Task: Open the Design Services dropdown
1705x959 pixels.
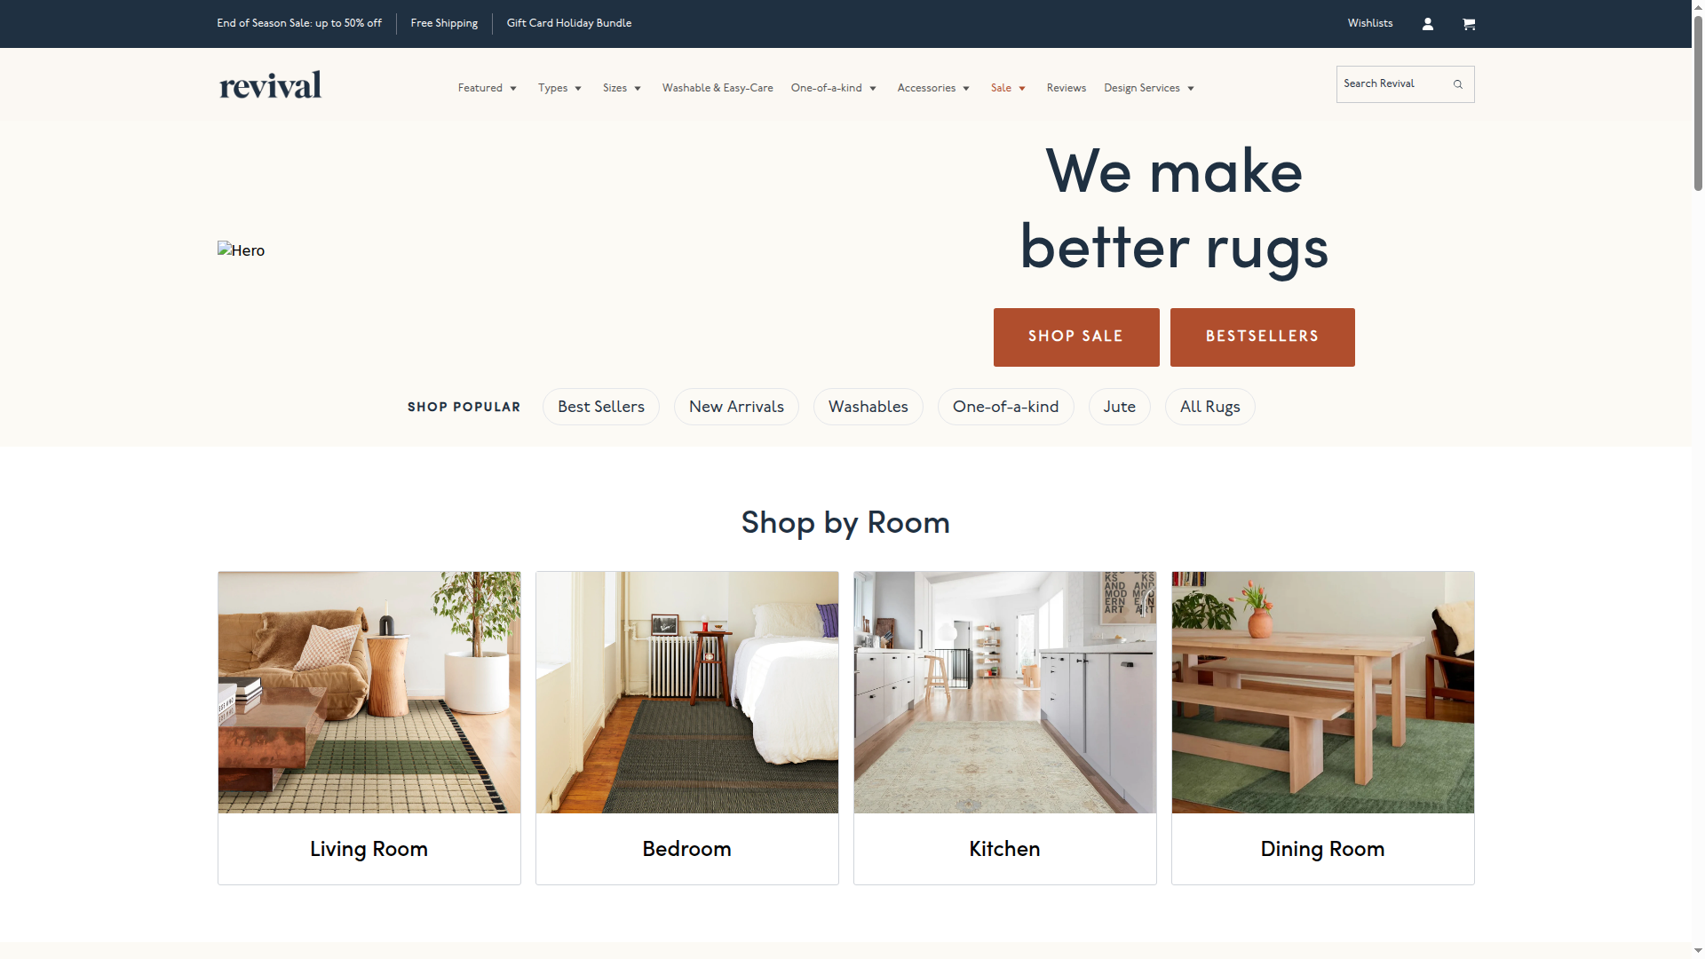Action: tap(1148, 88)
